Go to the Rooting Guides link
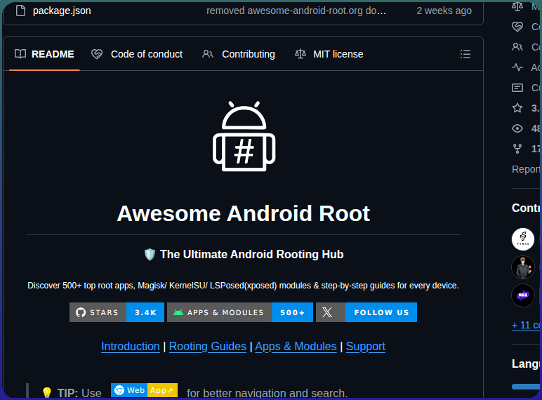 coord(207,346)
